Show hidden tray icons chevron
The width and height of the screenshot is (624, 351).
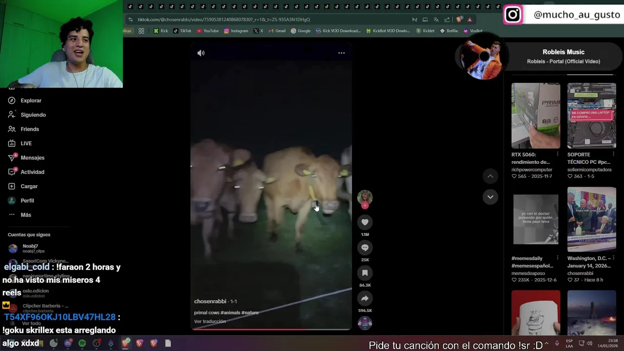[546, 343]
